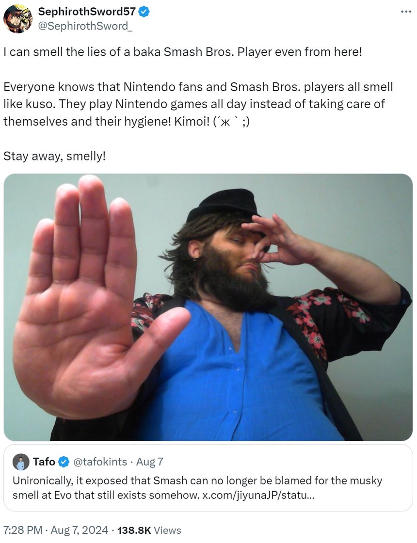Click the quoted tweet text about Smash
The image size is (417, 543).
(197, 488)
